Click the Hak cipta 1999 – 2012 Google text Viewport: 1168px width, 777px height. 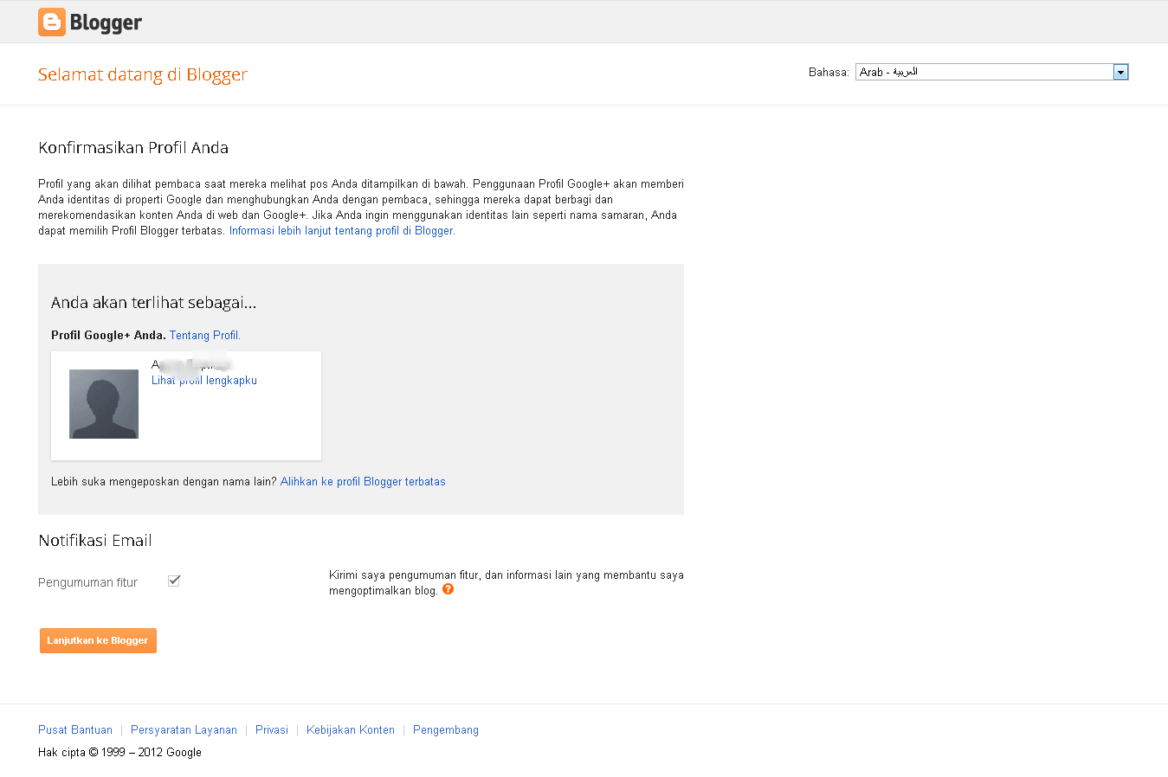(x=119, y=753)
